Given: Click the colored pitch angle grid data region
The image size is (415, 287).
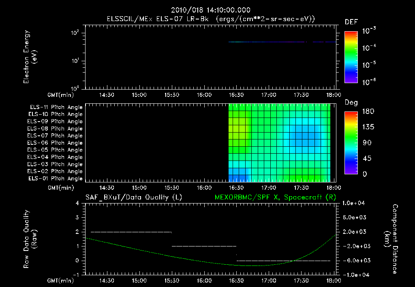Looking at the screenshot, I should click(280, 143).
